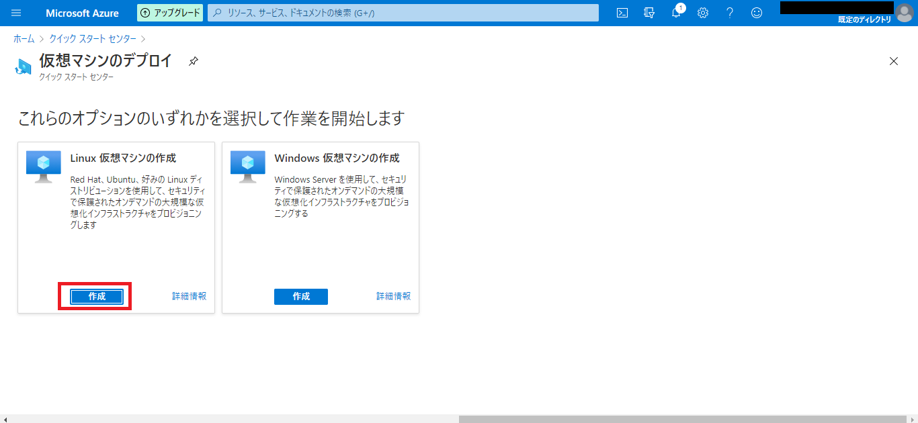Click the Windows 仮想マシンの作成 heading

pos(337,158)
